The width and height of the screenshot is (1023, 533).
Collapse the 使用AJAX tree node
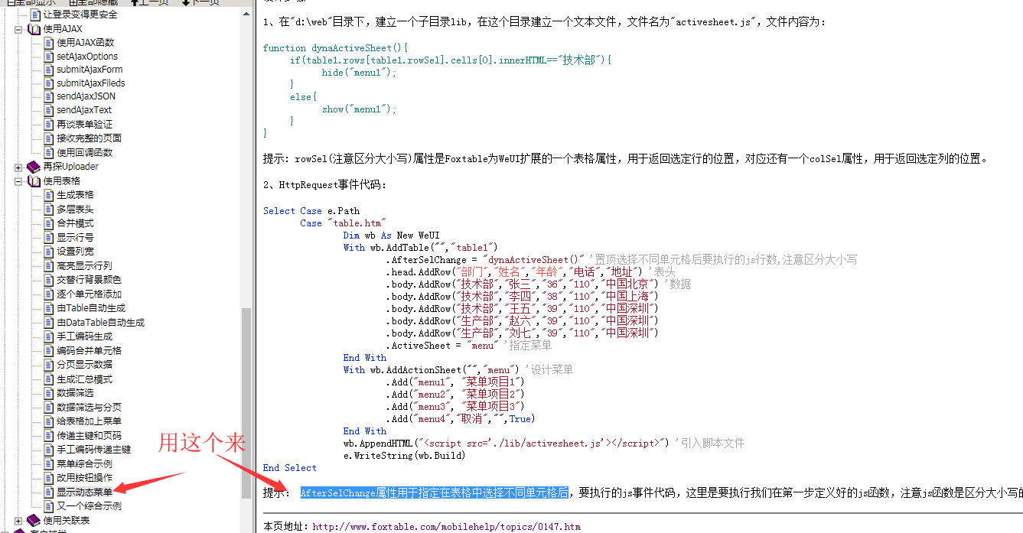[x=18, y=29]
